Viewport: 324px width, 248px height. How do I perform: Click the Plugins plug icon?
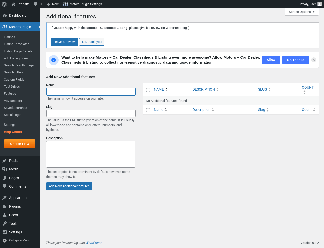(5, 206)
